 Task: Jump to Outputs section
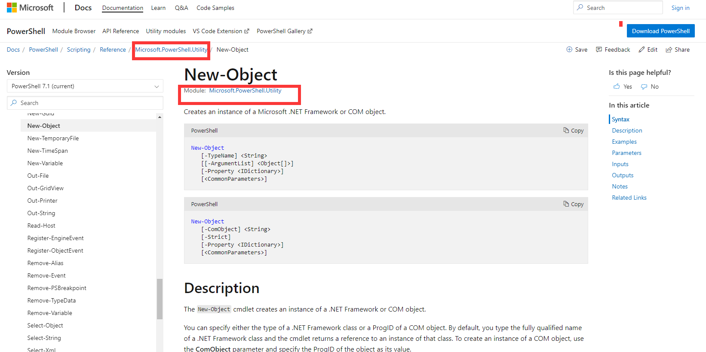[623, 175]
